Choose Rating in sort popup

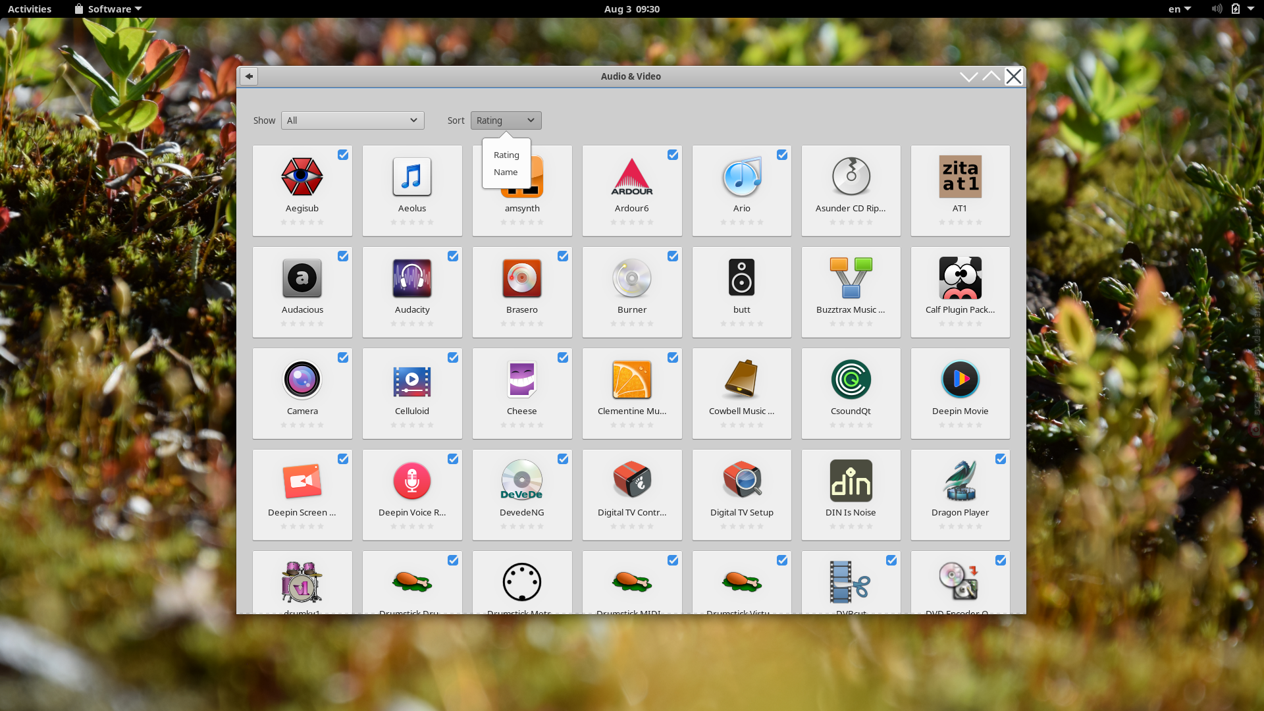coord(506,155)
